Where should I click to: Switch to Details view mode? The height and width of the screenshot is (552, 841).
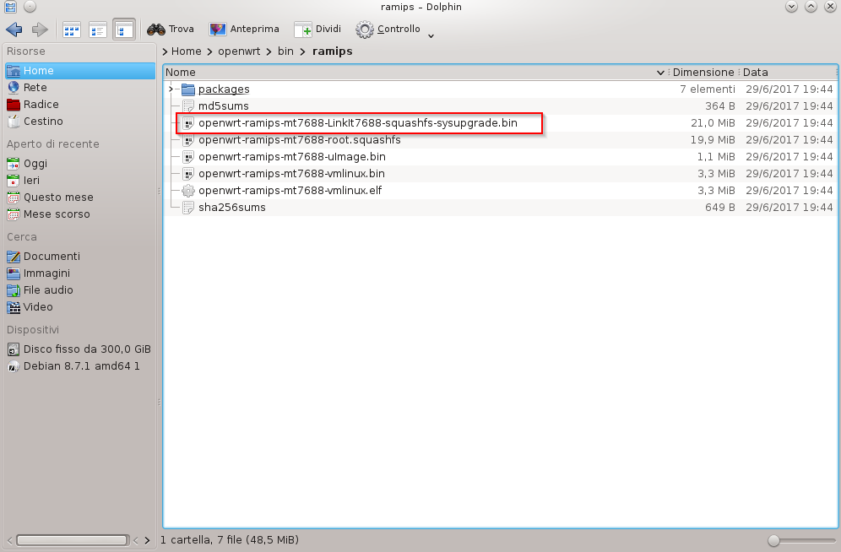click(124, 30)
